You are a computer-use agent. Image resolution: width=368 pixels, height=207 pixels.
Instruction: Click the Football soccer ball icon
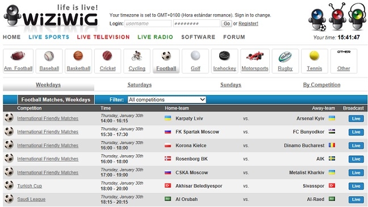point(166,56)
